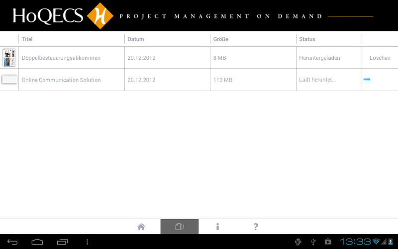
Task: Tap the blank Online Communication Solution thumbnail
Action: click(9, 80)
